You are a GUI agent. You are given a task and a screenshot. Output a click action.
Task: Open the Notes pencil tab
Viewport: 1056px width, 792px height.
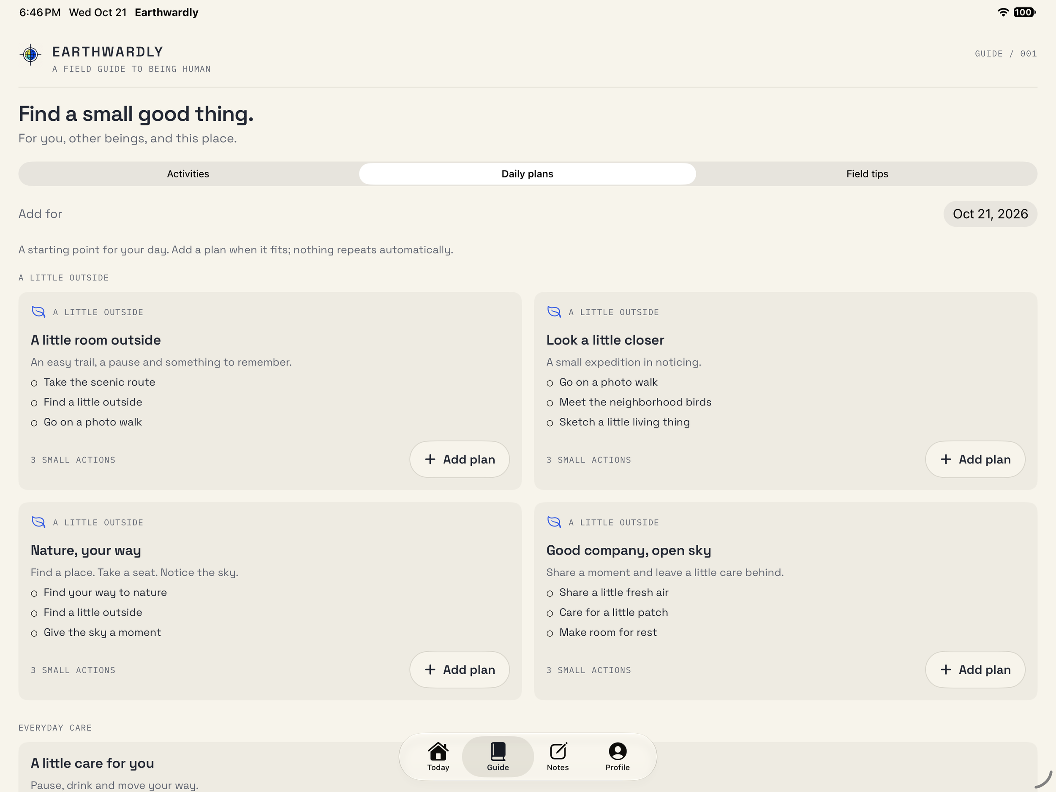click(x=558, y=757)
